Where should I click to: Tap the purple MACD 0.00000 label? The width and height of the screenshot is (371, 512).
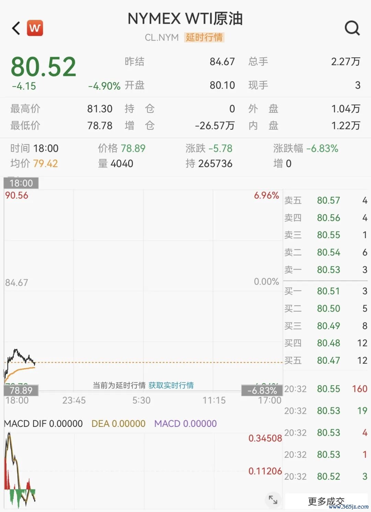(185, 423)
